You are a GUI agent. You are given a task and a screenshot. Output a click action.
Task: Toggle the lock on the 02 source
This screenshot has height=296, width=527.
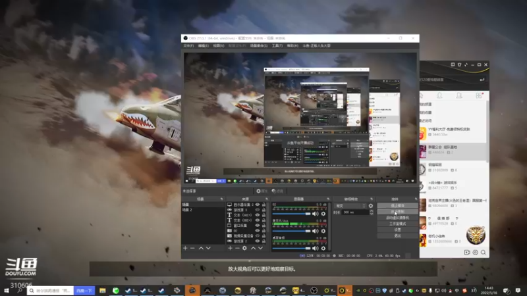[264, 231]
